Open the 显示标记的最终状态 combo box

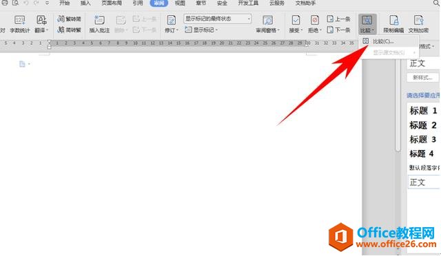(218, 19)
